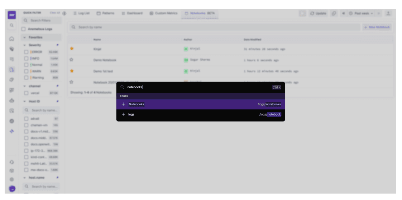Click the home icon in left sidebar
The height and width of the screenshot is (200, 402).
coord(12,39)
